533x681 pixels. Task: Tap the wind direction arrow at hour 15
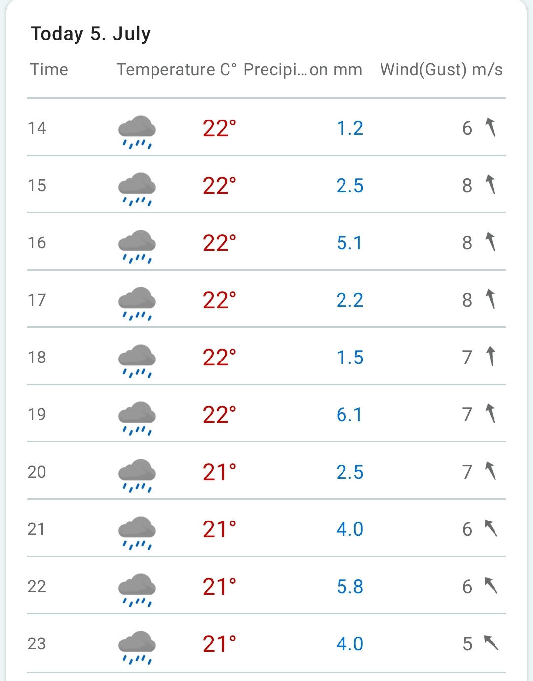(490, 185)
